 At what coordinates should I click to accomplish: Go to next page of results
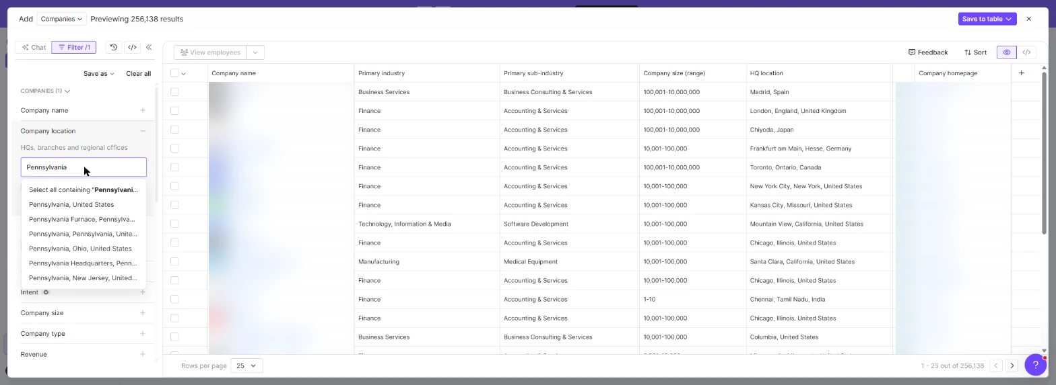(1012, 366)
